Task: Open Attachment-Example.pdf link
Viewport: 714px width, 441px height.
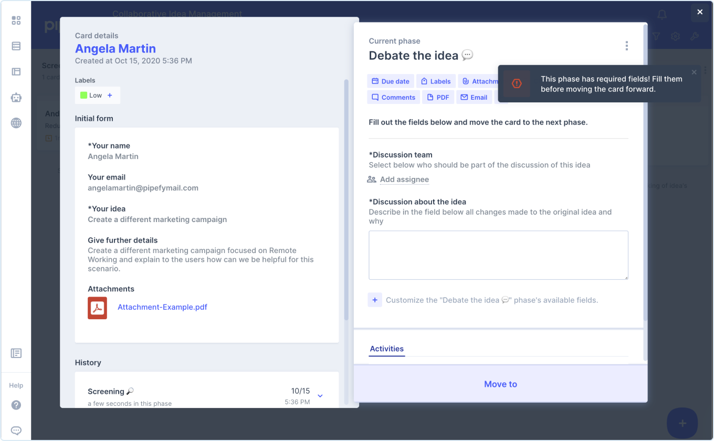Action: (162, 307)
